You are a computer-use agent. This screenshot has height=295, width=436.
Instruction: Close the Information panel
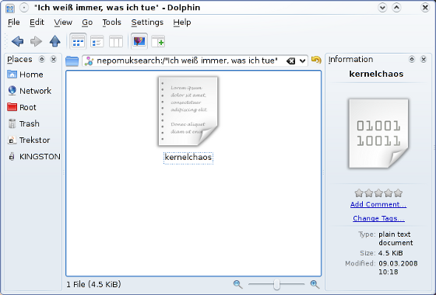424,59
